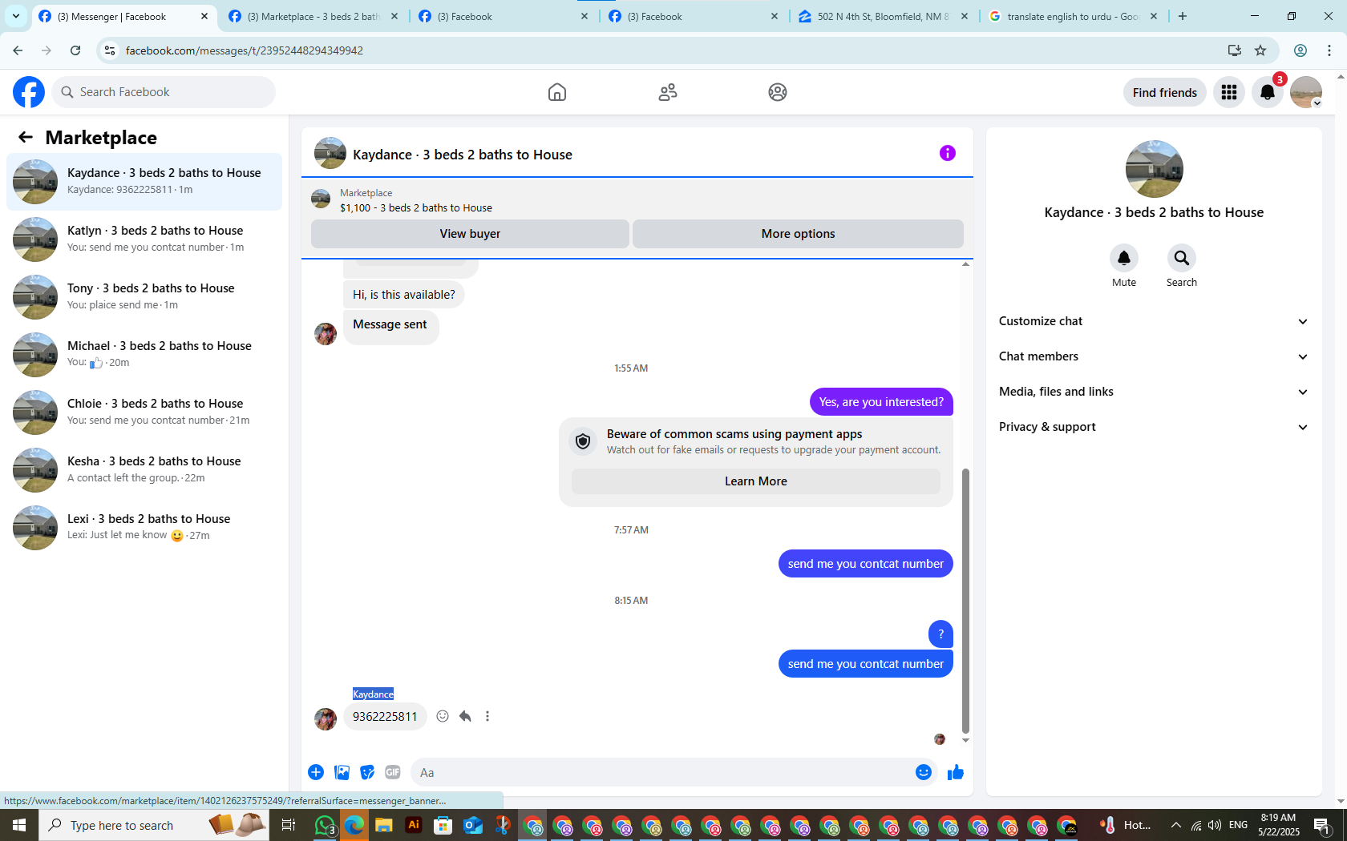Choose a GIF in composer
Image resolution: width=1347 pixels, height=841 pixels.
[393, 772]
